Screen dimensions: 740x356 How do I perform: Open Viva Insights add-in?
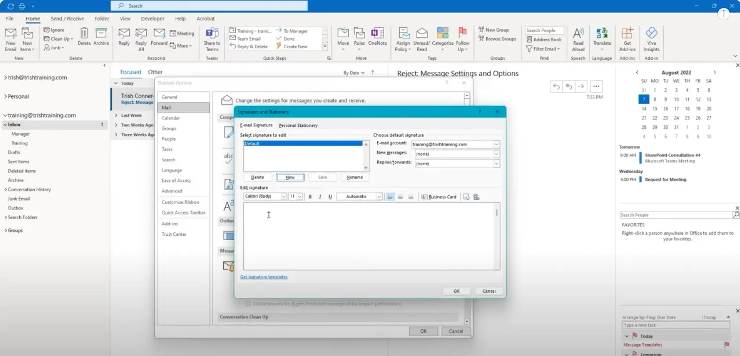pyautogui.click(x=651, y=39)
